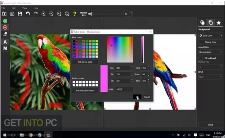Switch to the star Shadow tab icon
The width and height of the screenshot is (225, 138).
tap(219, 23)
